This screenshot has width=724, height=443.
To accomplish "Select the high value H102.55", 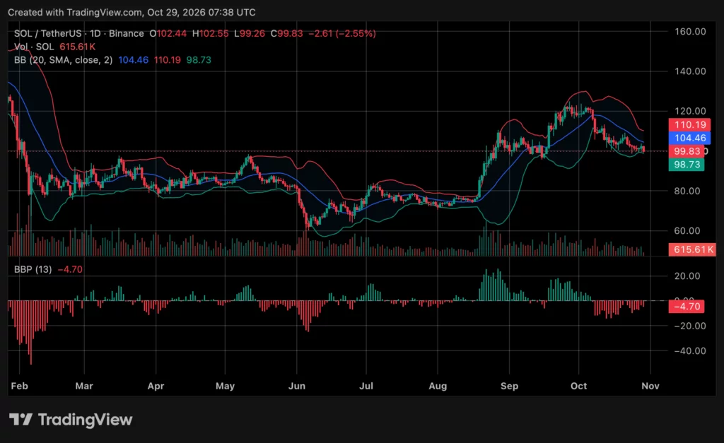I will [x=210, y=34].
